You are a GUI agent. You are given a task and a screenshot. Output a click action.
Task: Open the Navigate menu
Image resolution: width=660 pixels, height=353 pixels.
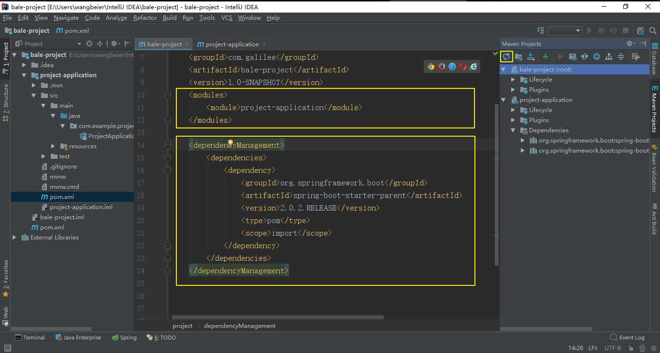point(66,18)
